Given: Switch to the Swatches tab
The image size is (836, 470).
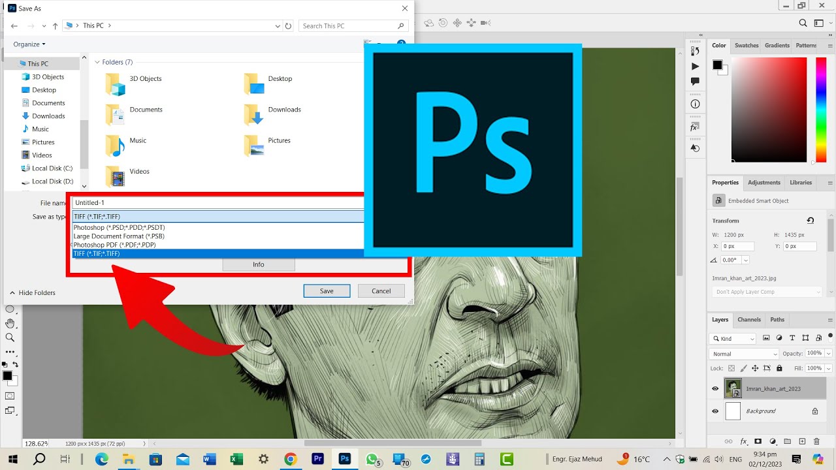Looking at the screenshot, I should pos(747,46).
